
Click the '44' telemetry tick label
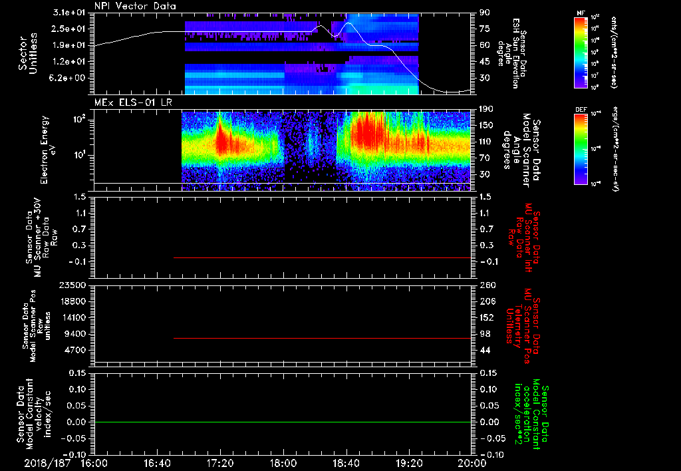click(x=485, y=350)
